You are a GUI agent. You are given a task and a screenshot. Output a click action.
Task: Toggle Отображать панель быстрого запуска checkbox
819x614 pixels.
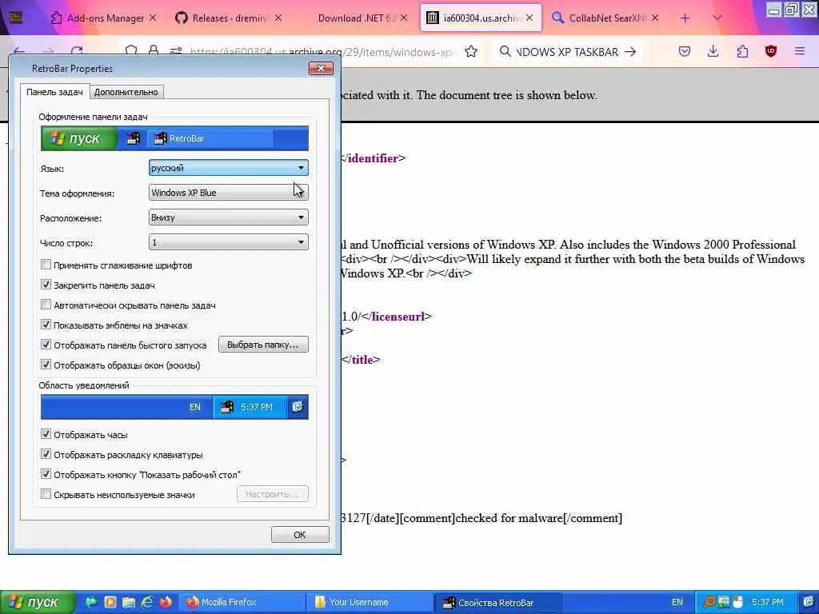[46, 345]
